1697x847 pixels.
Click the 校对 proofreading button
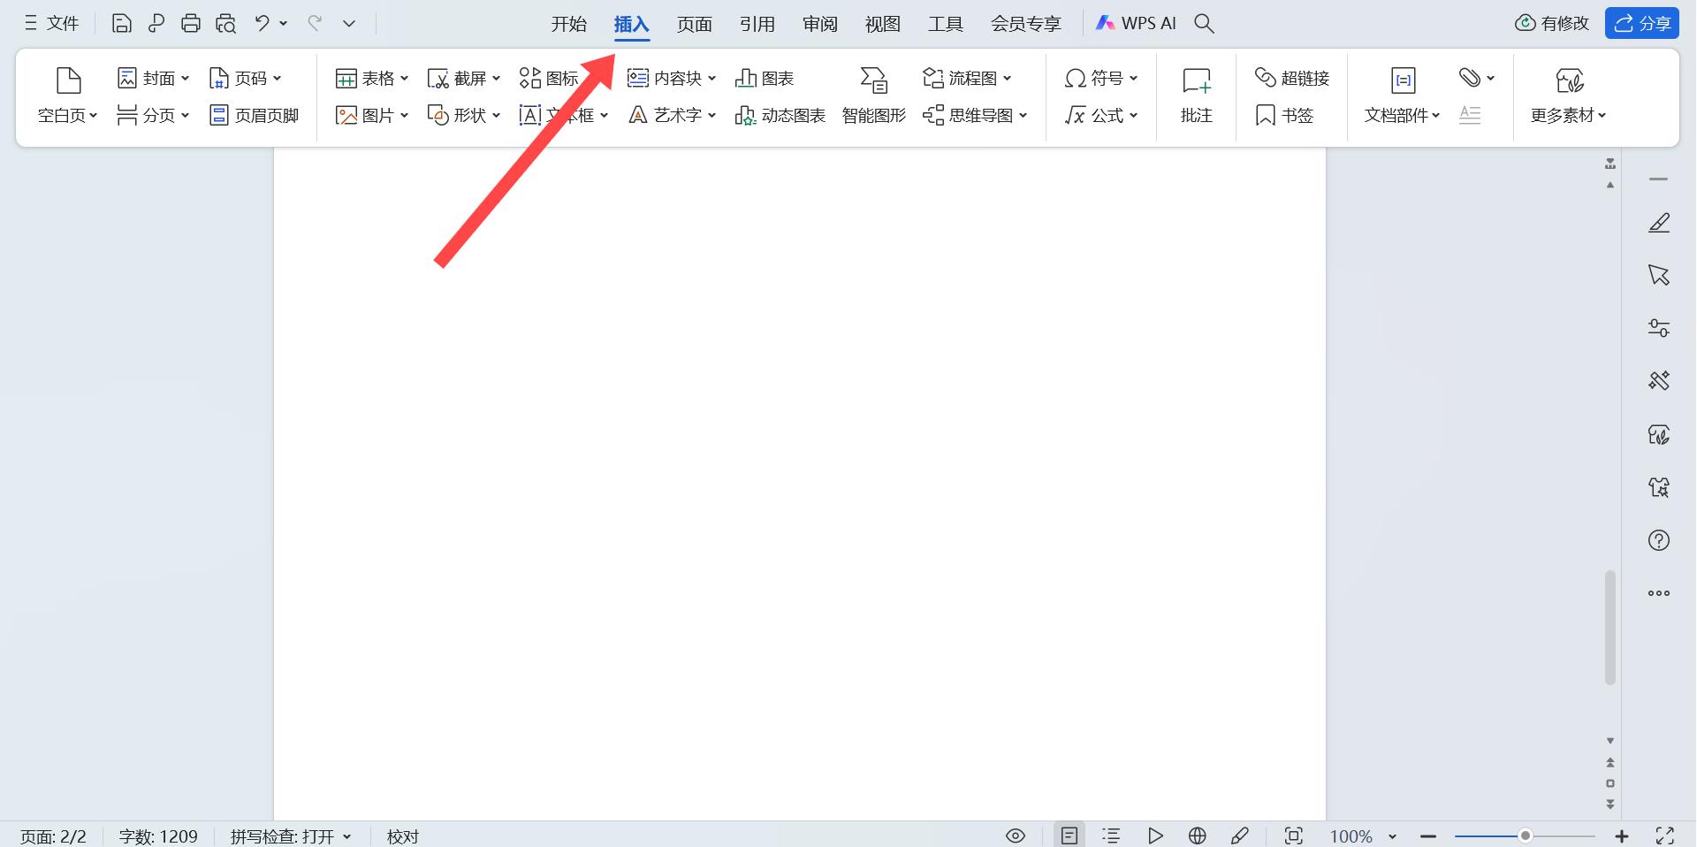pyautogui.click(x=403, y=836)
